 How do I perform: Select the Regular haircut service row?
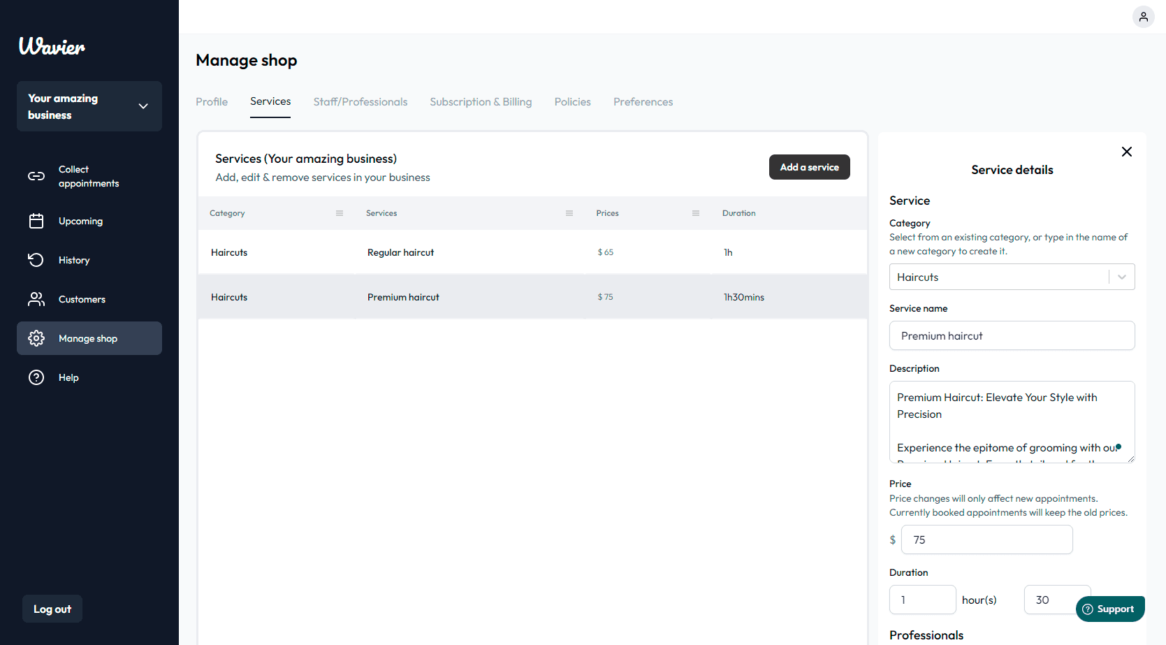tap(532, 252)
